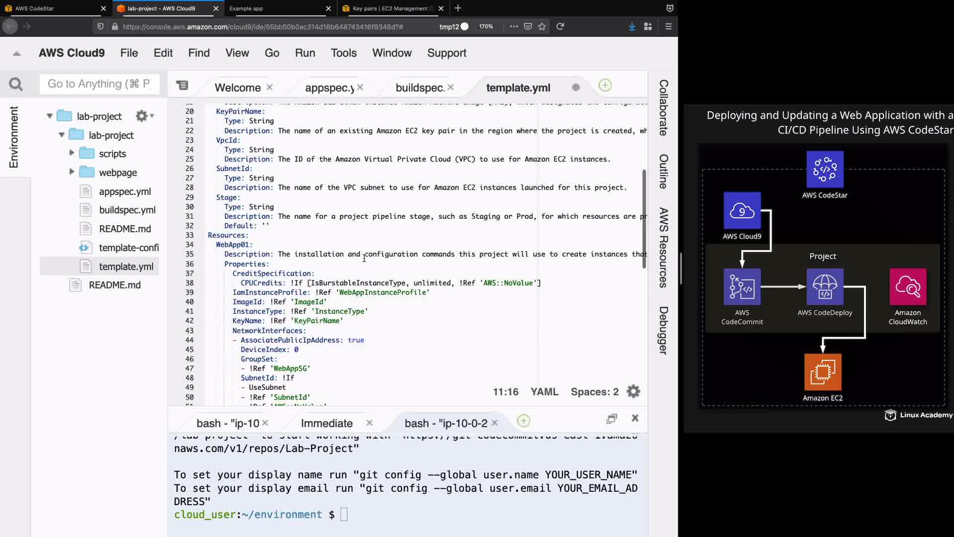Toggle the Environment side panel
Image resolution: width=954 pixels, height=537 pixels.
pyautogui.click(x=14, y=137)
